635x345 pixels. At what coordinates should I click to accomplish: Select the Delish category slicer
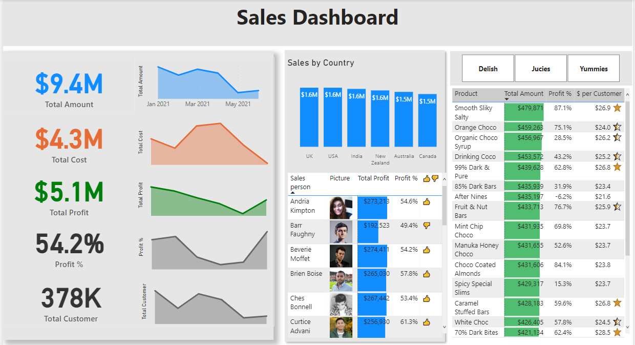coord(488,69)
